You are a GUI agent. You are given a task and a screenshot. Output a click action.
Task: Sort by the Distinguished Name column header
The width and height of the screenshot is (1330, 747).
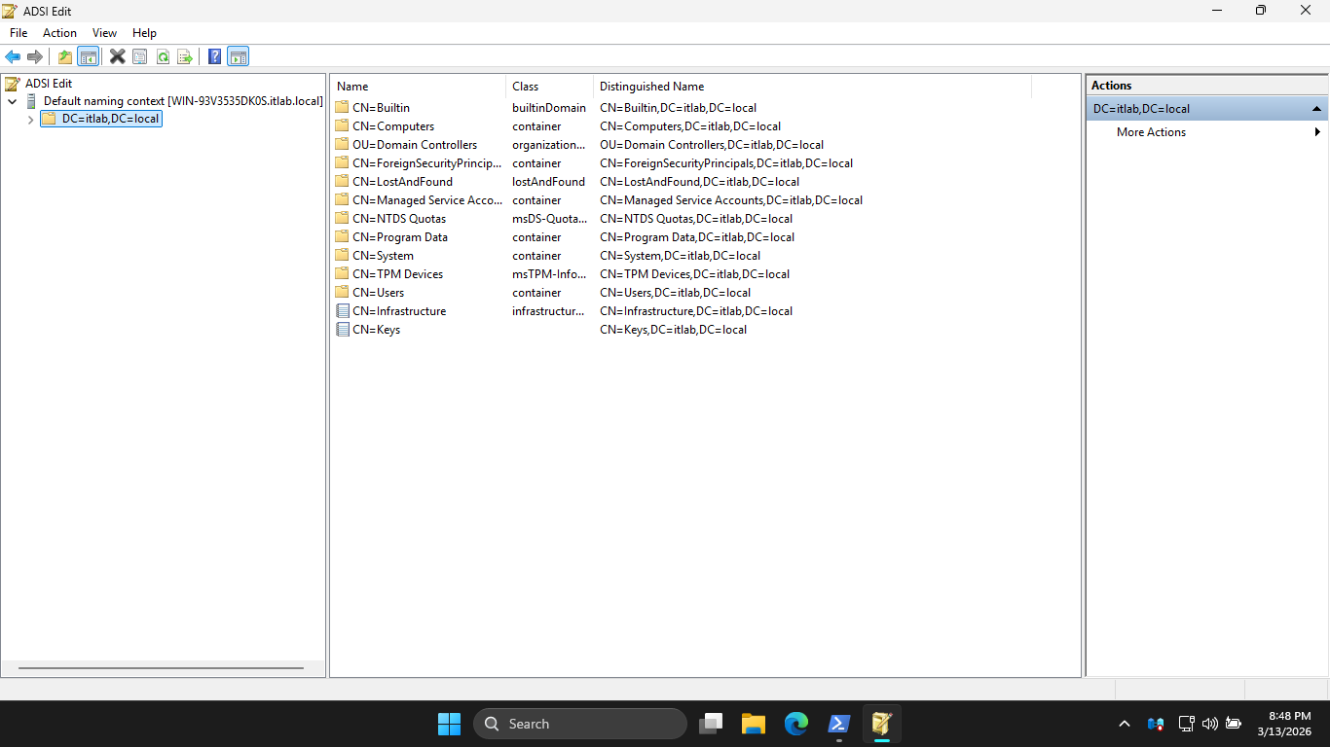(651, 87)
